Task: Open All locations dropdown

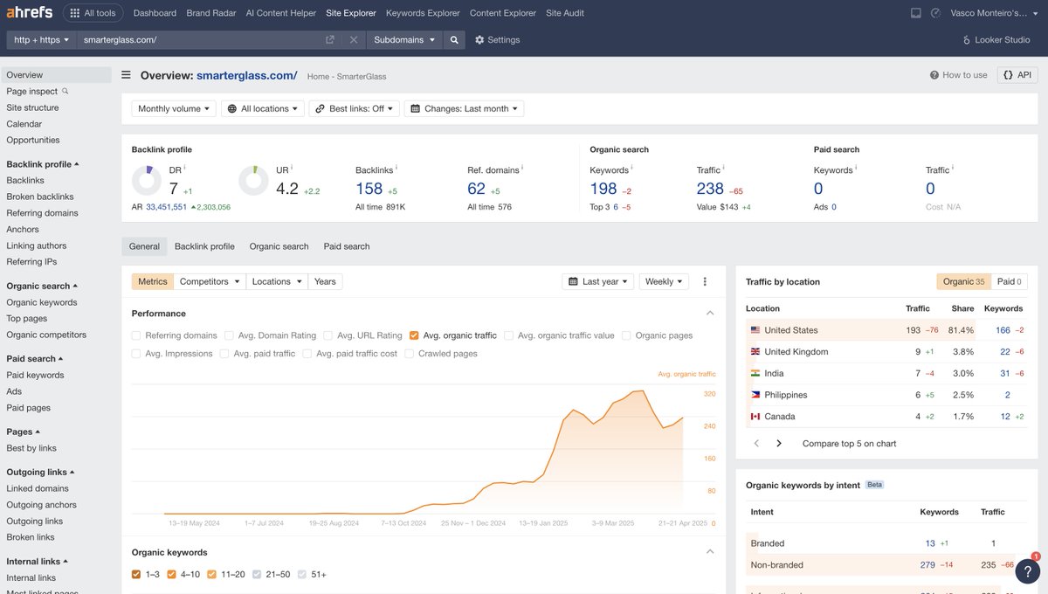Action: pos(263,108)
